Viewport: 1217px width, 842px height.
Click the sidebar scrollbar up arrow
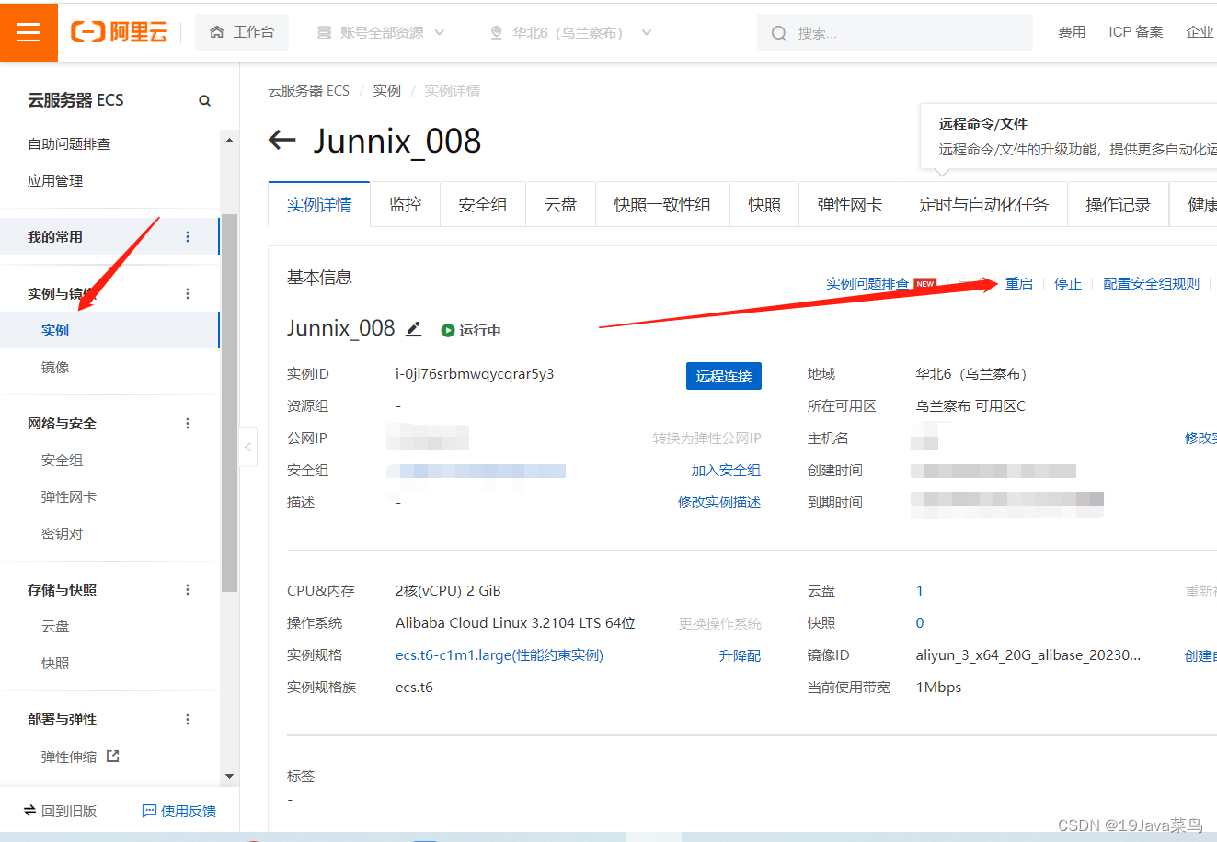[229, 140]
